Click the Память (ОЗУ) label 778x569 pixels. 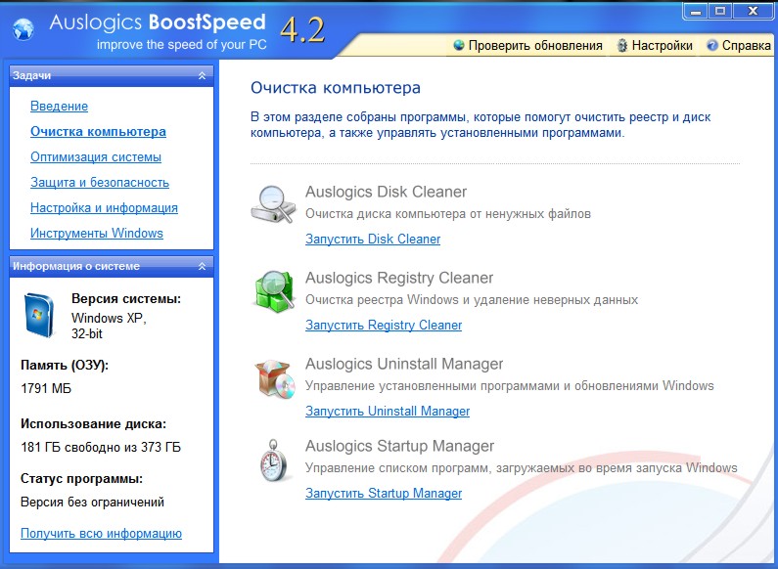[x=65, y=366]
